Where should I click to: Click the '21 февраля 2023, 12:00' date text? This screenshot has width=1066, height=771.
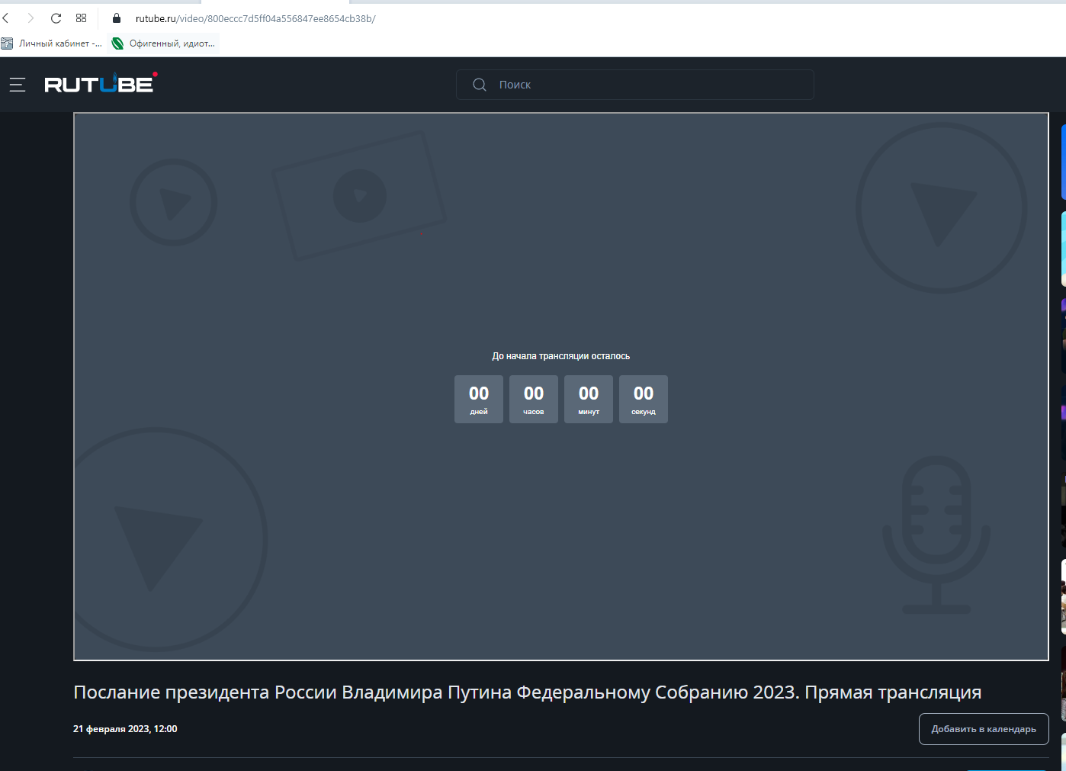click(125, 729)
